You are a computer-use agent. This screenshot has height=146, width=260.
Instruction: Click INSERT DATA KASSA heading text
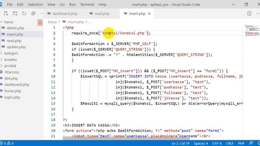tap(90, 125)
